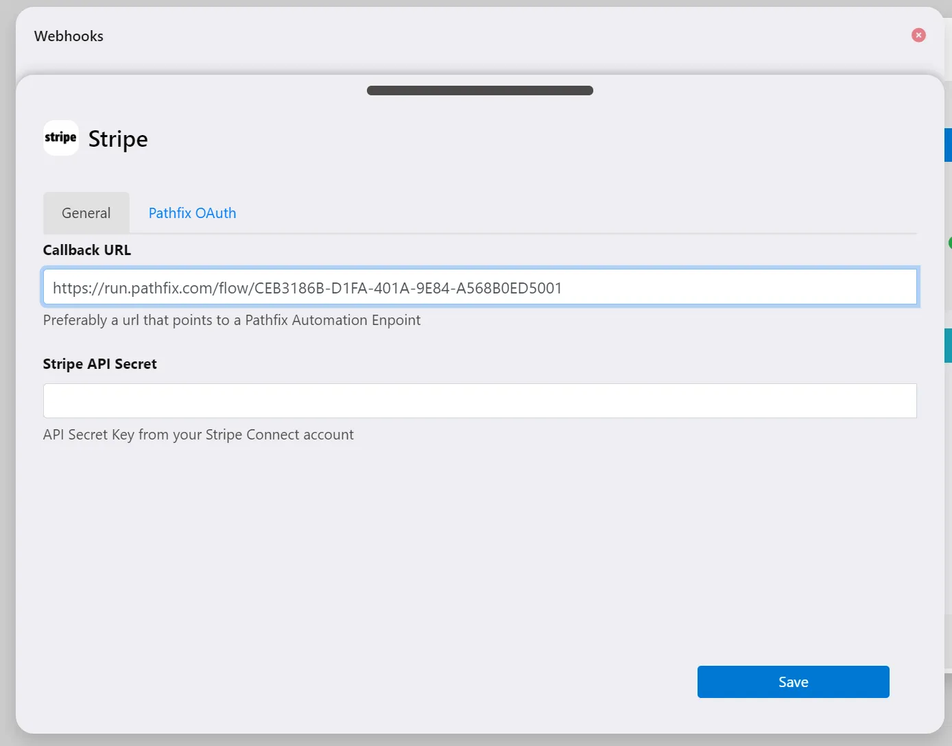
Task: Close the Webhooks dialog with red X
Action: (x=918, y=35)
